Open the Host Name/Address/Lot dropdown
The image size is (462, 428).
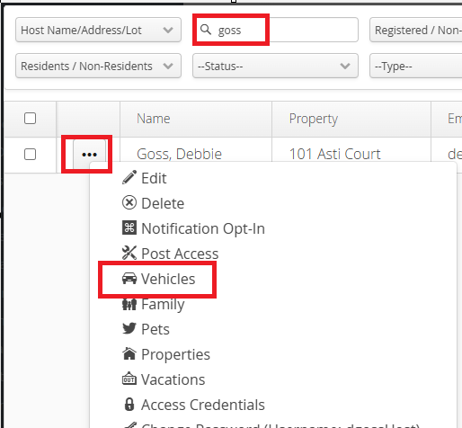[98, 30]
